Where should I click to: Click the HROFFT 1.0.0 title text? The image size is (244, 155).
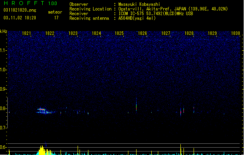pyautogui.click(x=31, y=3)
